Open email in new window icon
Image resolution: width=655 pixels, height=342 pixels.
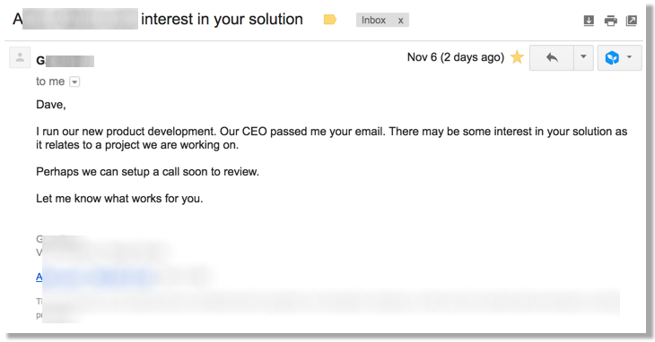[x=632, y=20]
